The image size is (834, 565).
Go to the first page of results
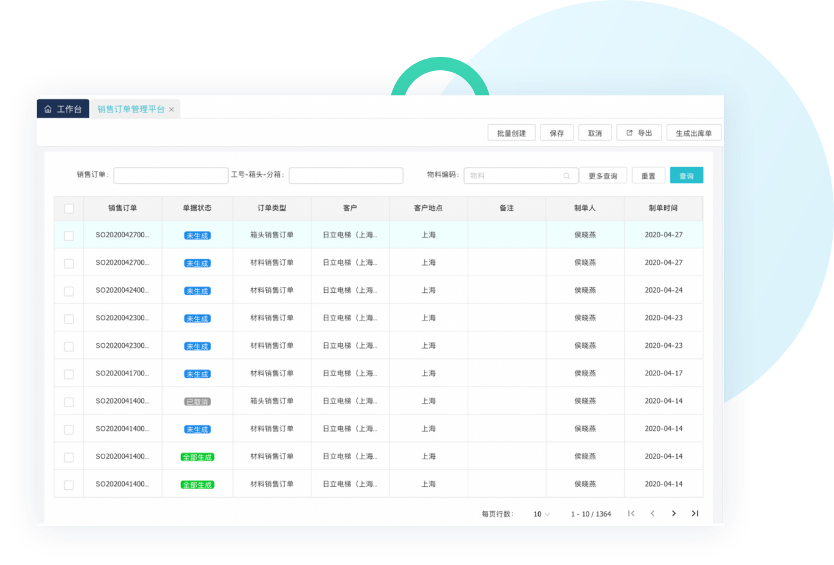[x=631, y=514]
